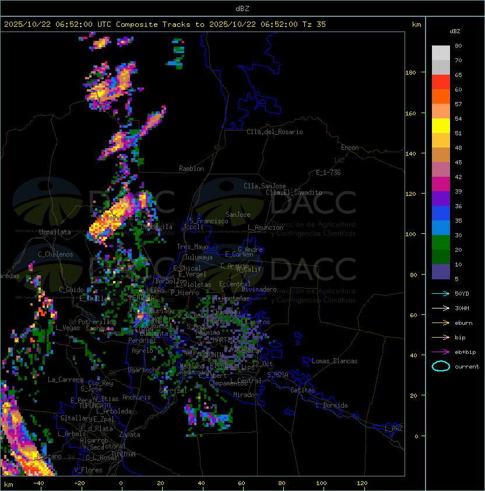The width and height of the screenshot is (485, 491).
Task: Click the 'V_Flores' map label
Action: 88,471
